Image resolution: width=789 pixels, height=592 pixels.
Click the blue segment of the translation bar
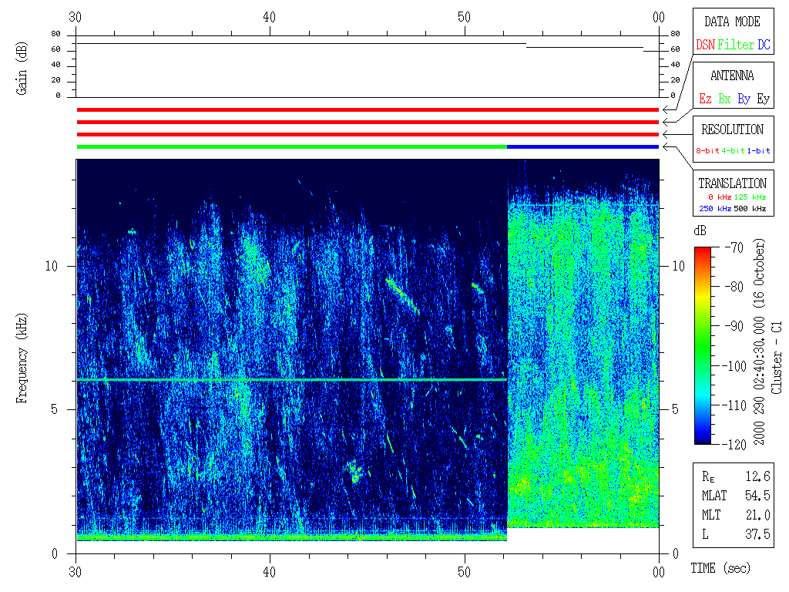(583, 146)
